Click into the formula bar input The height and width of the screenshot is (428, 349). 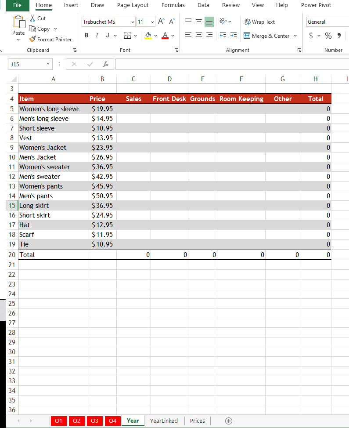click(x=232, y=64)
